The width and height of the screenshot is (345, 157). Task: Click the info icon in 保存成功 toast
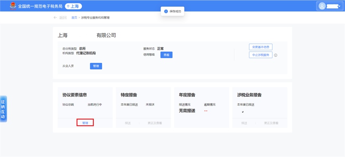166,12
